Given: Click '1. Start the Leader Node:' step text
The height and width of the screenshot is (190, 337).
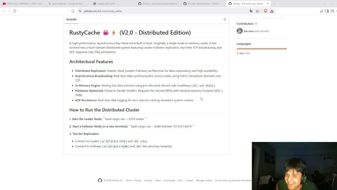Looking at the screenshot, I should coord(86,119).
